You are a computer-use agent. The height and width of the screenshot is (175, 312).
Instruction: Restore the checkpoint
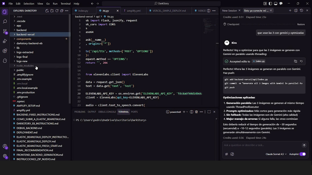click(301, 24)
